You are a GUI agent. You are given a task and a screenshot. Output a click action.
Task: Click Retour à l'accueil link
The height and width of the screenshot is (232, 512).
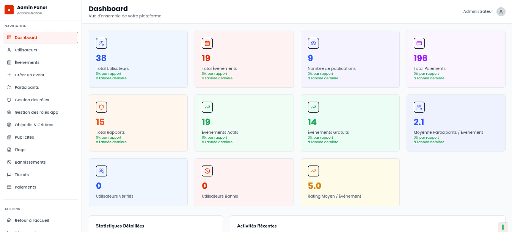click(x=31, y=220)
